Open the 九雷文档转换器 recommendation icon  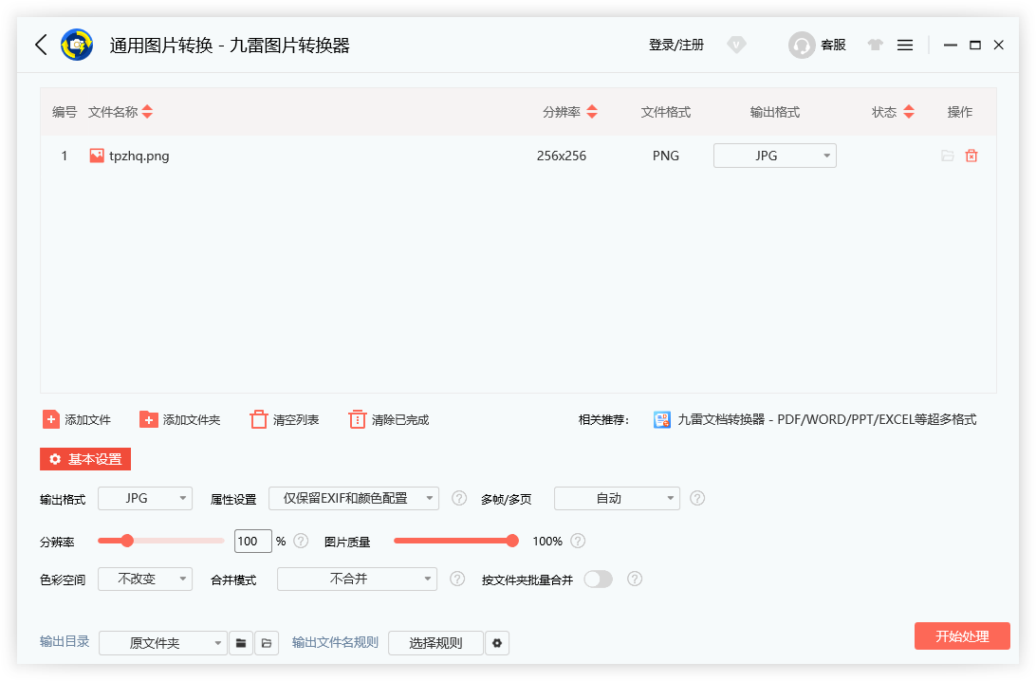pyautogui.click(x=662, y=419)
